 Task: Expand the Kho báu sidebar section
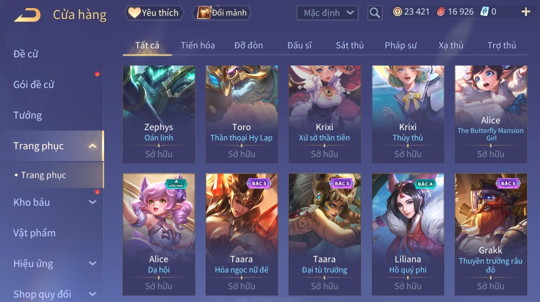tap(92, 202)
